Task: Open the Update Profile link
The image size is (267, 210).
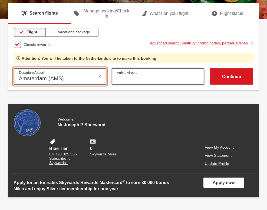Action: click(217, 164)
